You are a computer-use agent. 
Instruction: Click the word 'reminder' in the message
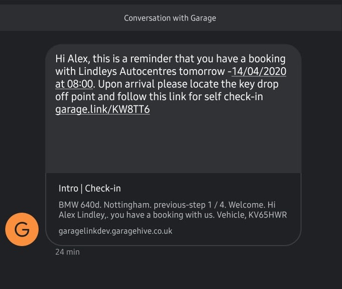tap(159, 59)
